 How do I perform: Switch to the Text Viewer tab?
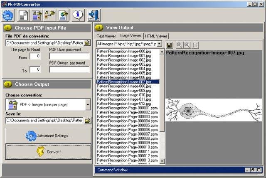pyautogui.click(x=106, y=36)
